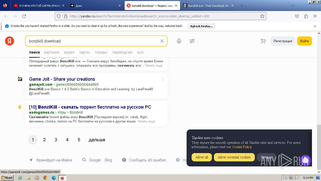Bookmark this page with star icon
Screen dimensions: 321x181
click(262, 16)
